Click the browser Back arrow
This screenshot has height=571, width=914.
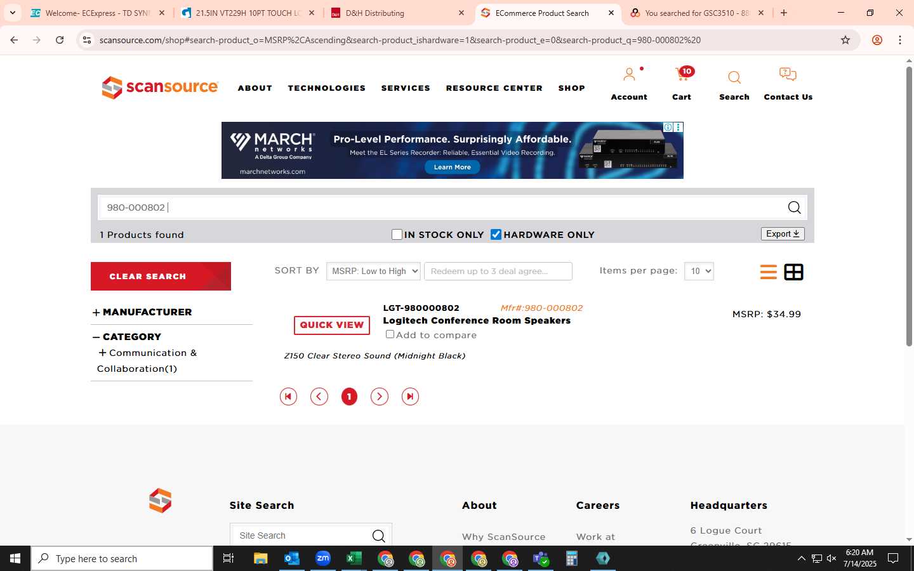click(x=14, y=40)
